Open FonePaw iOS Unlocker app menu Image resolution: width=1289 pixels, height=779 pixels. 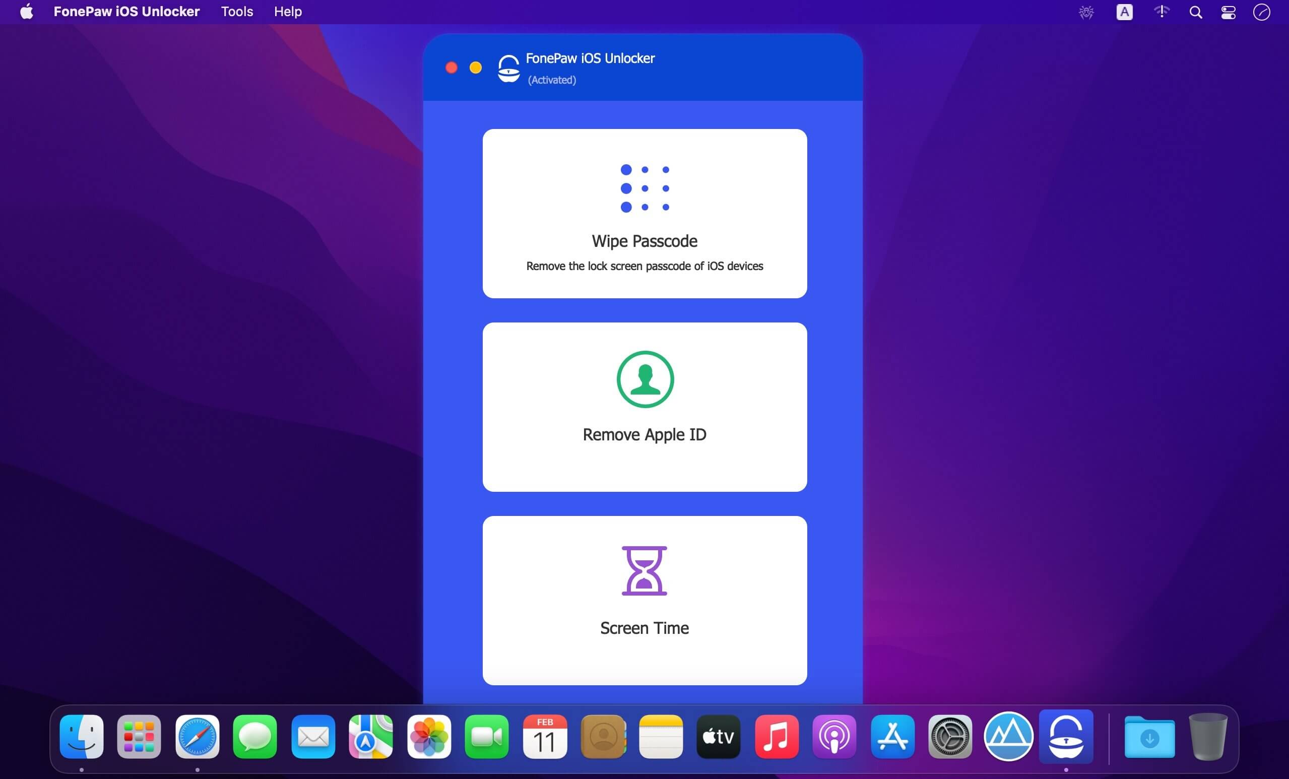click(126, 12)
